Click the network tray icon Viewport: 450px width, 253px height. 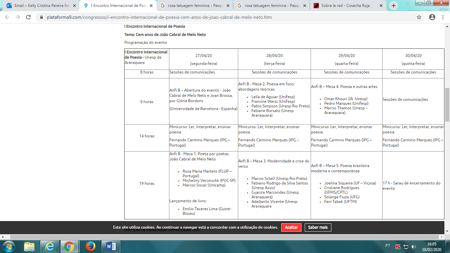tap(406, 246)
